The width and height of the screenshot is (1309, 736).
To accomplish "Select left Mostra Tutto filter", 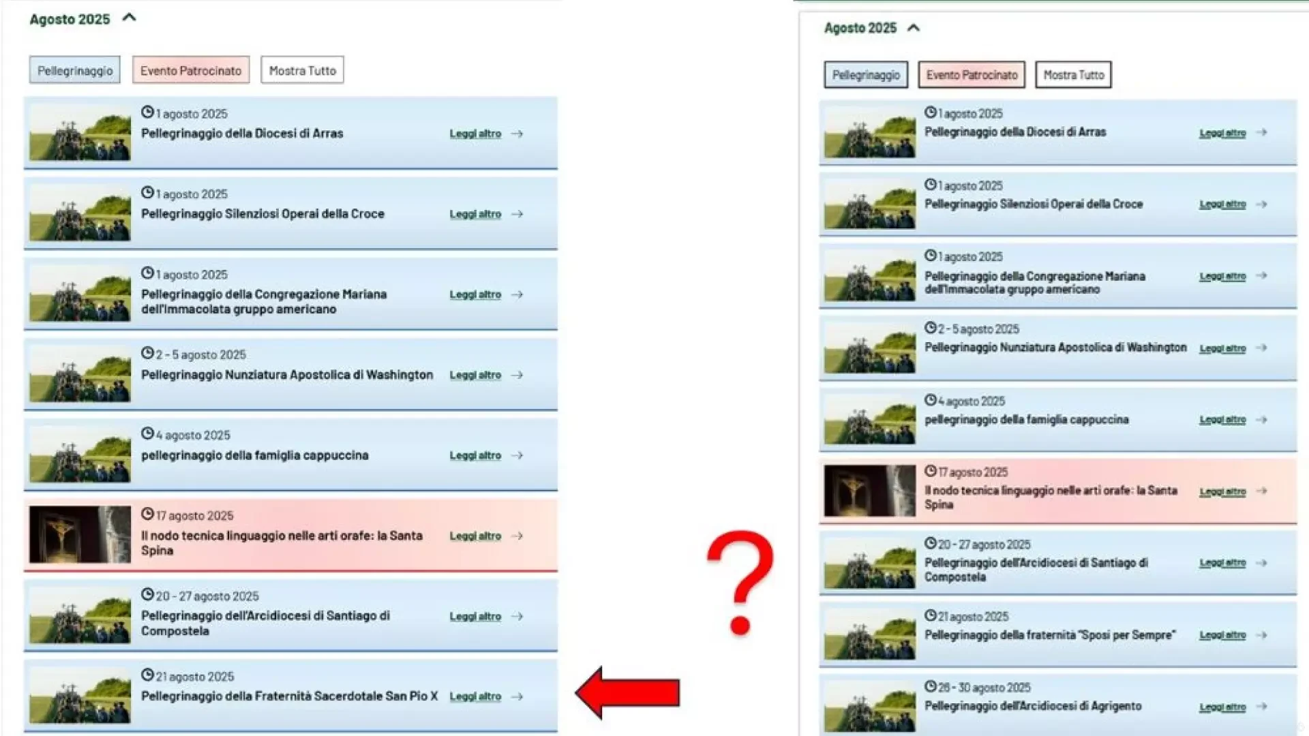I will point(302,70).
